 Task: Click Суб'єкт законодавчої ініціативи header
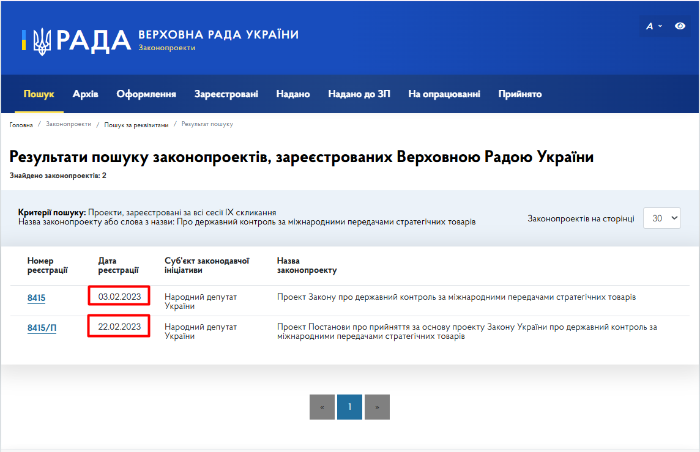(x=207, y=265)
